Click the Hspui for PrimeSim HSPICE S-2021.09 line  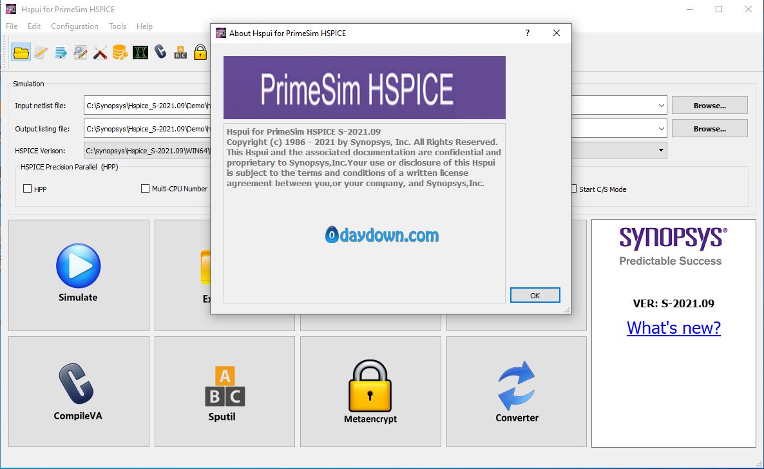303,131
